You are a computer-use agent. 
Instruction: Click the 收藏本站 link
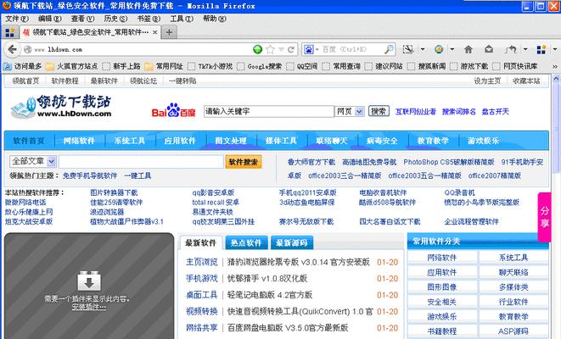526,81
